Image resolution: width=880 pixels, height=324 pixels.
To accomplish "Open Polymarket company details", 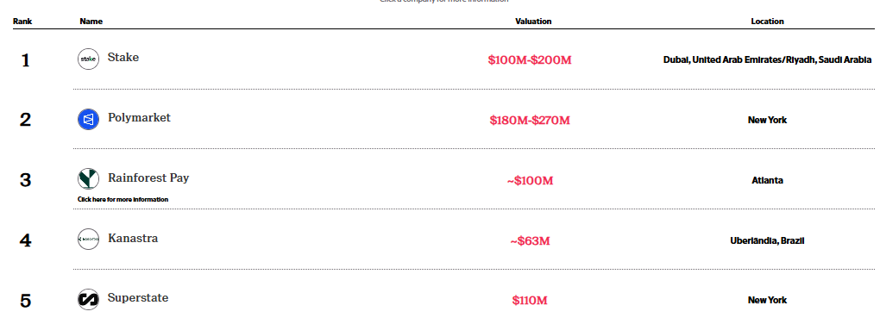I will (139, 118).
